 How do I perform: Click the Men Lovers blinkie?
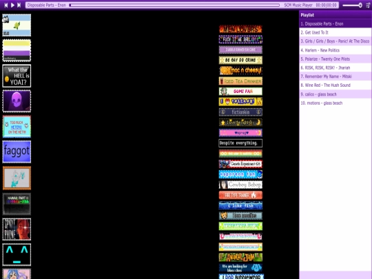click(240, 29)
